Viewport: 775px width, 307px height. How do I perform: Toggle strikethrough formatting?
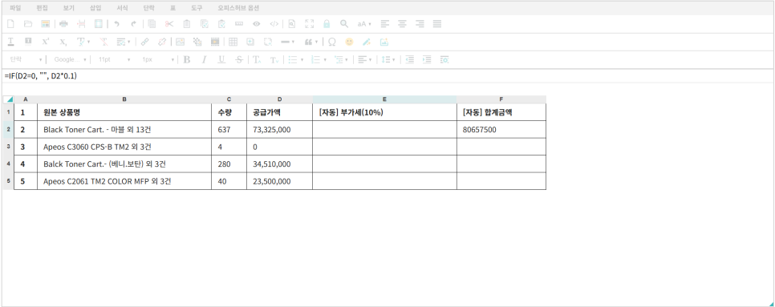[239, 60]
